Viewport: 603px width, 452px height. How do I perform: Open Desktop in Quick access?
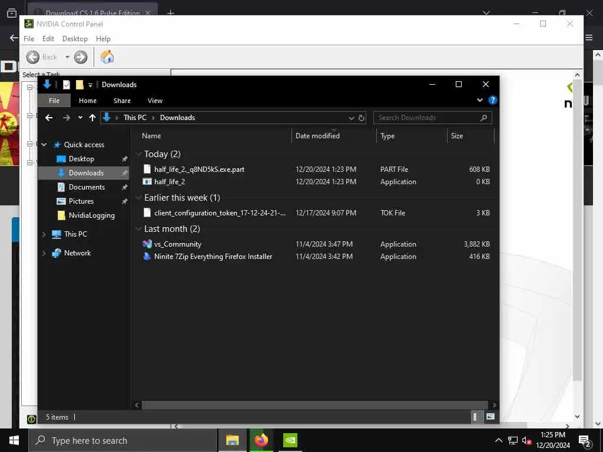tap(81, 159)
